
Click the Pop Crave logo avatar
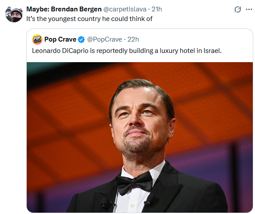tap(37, 39)
